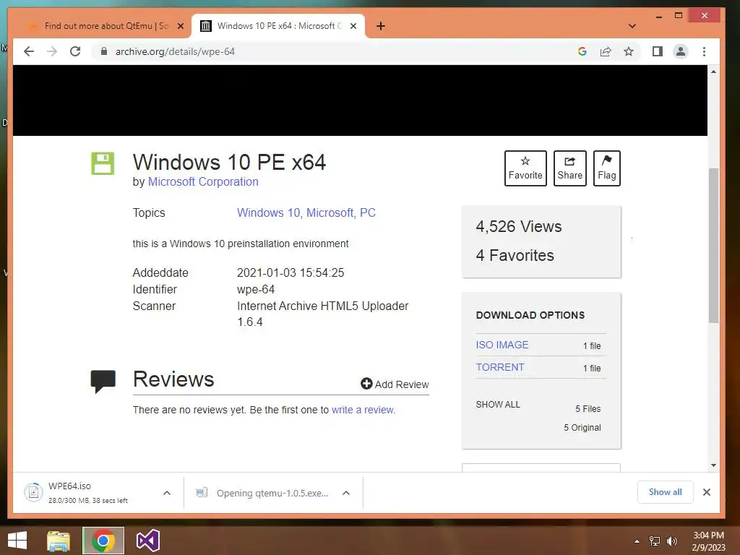Flag this archive item

pos(606,168)
